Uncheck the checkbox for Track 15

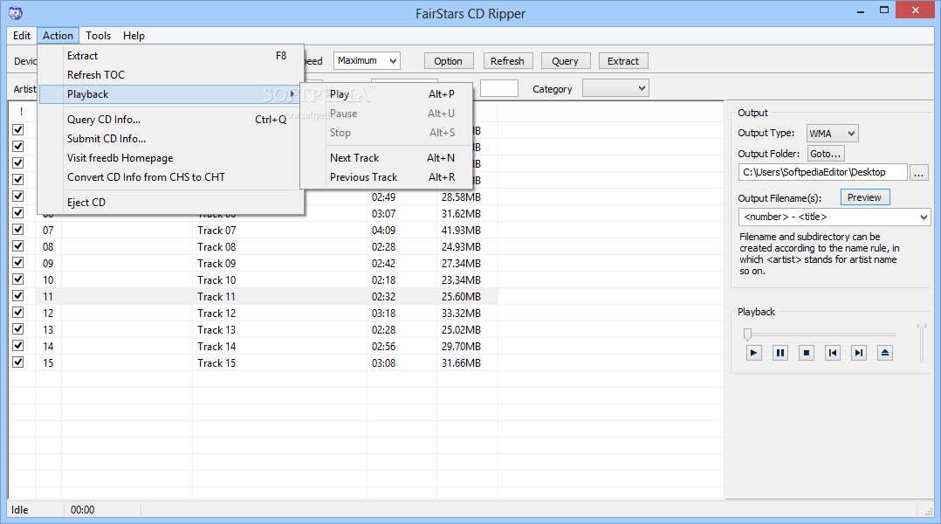click(x=18, y=362)
